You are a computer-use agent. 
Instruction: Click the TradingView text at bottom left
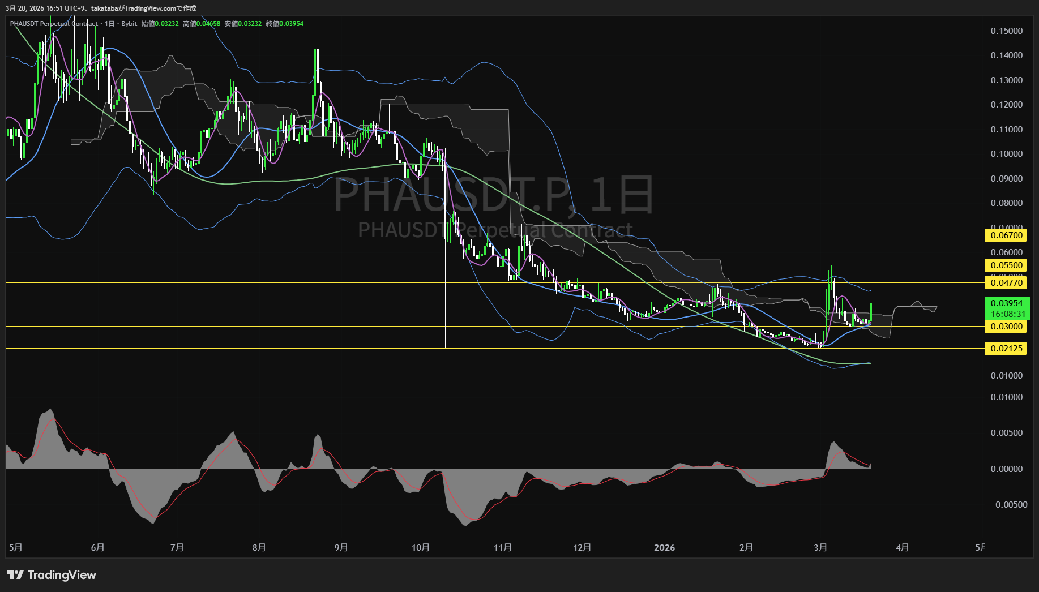tap(62, 575)
